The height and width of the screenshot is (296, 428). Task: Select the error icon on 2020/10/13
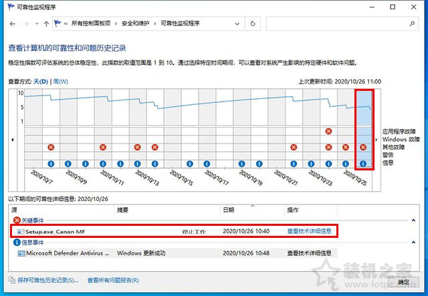(138, 147)
